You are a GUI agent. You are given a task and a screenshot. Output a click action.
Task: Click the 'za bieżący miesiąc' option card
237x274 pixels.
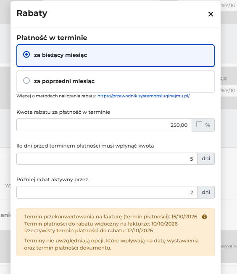(116, 56)
